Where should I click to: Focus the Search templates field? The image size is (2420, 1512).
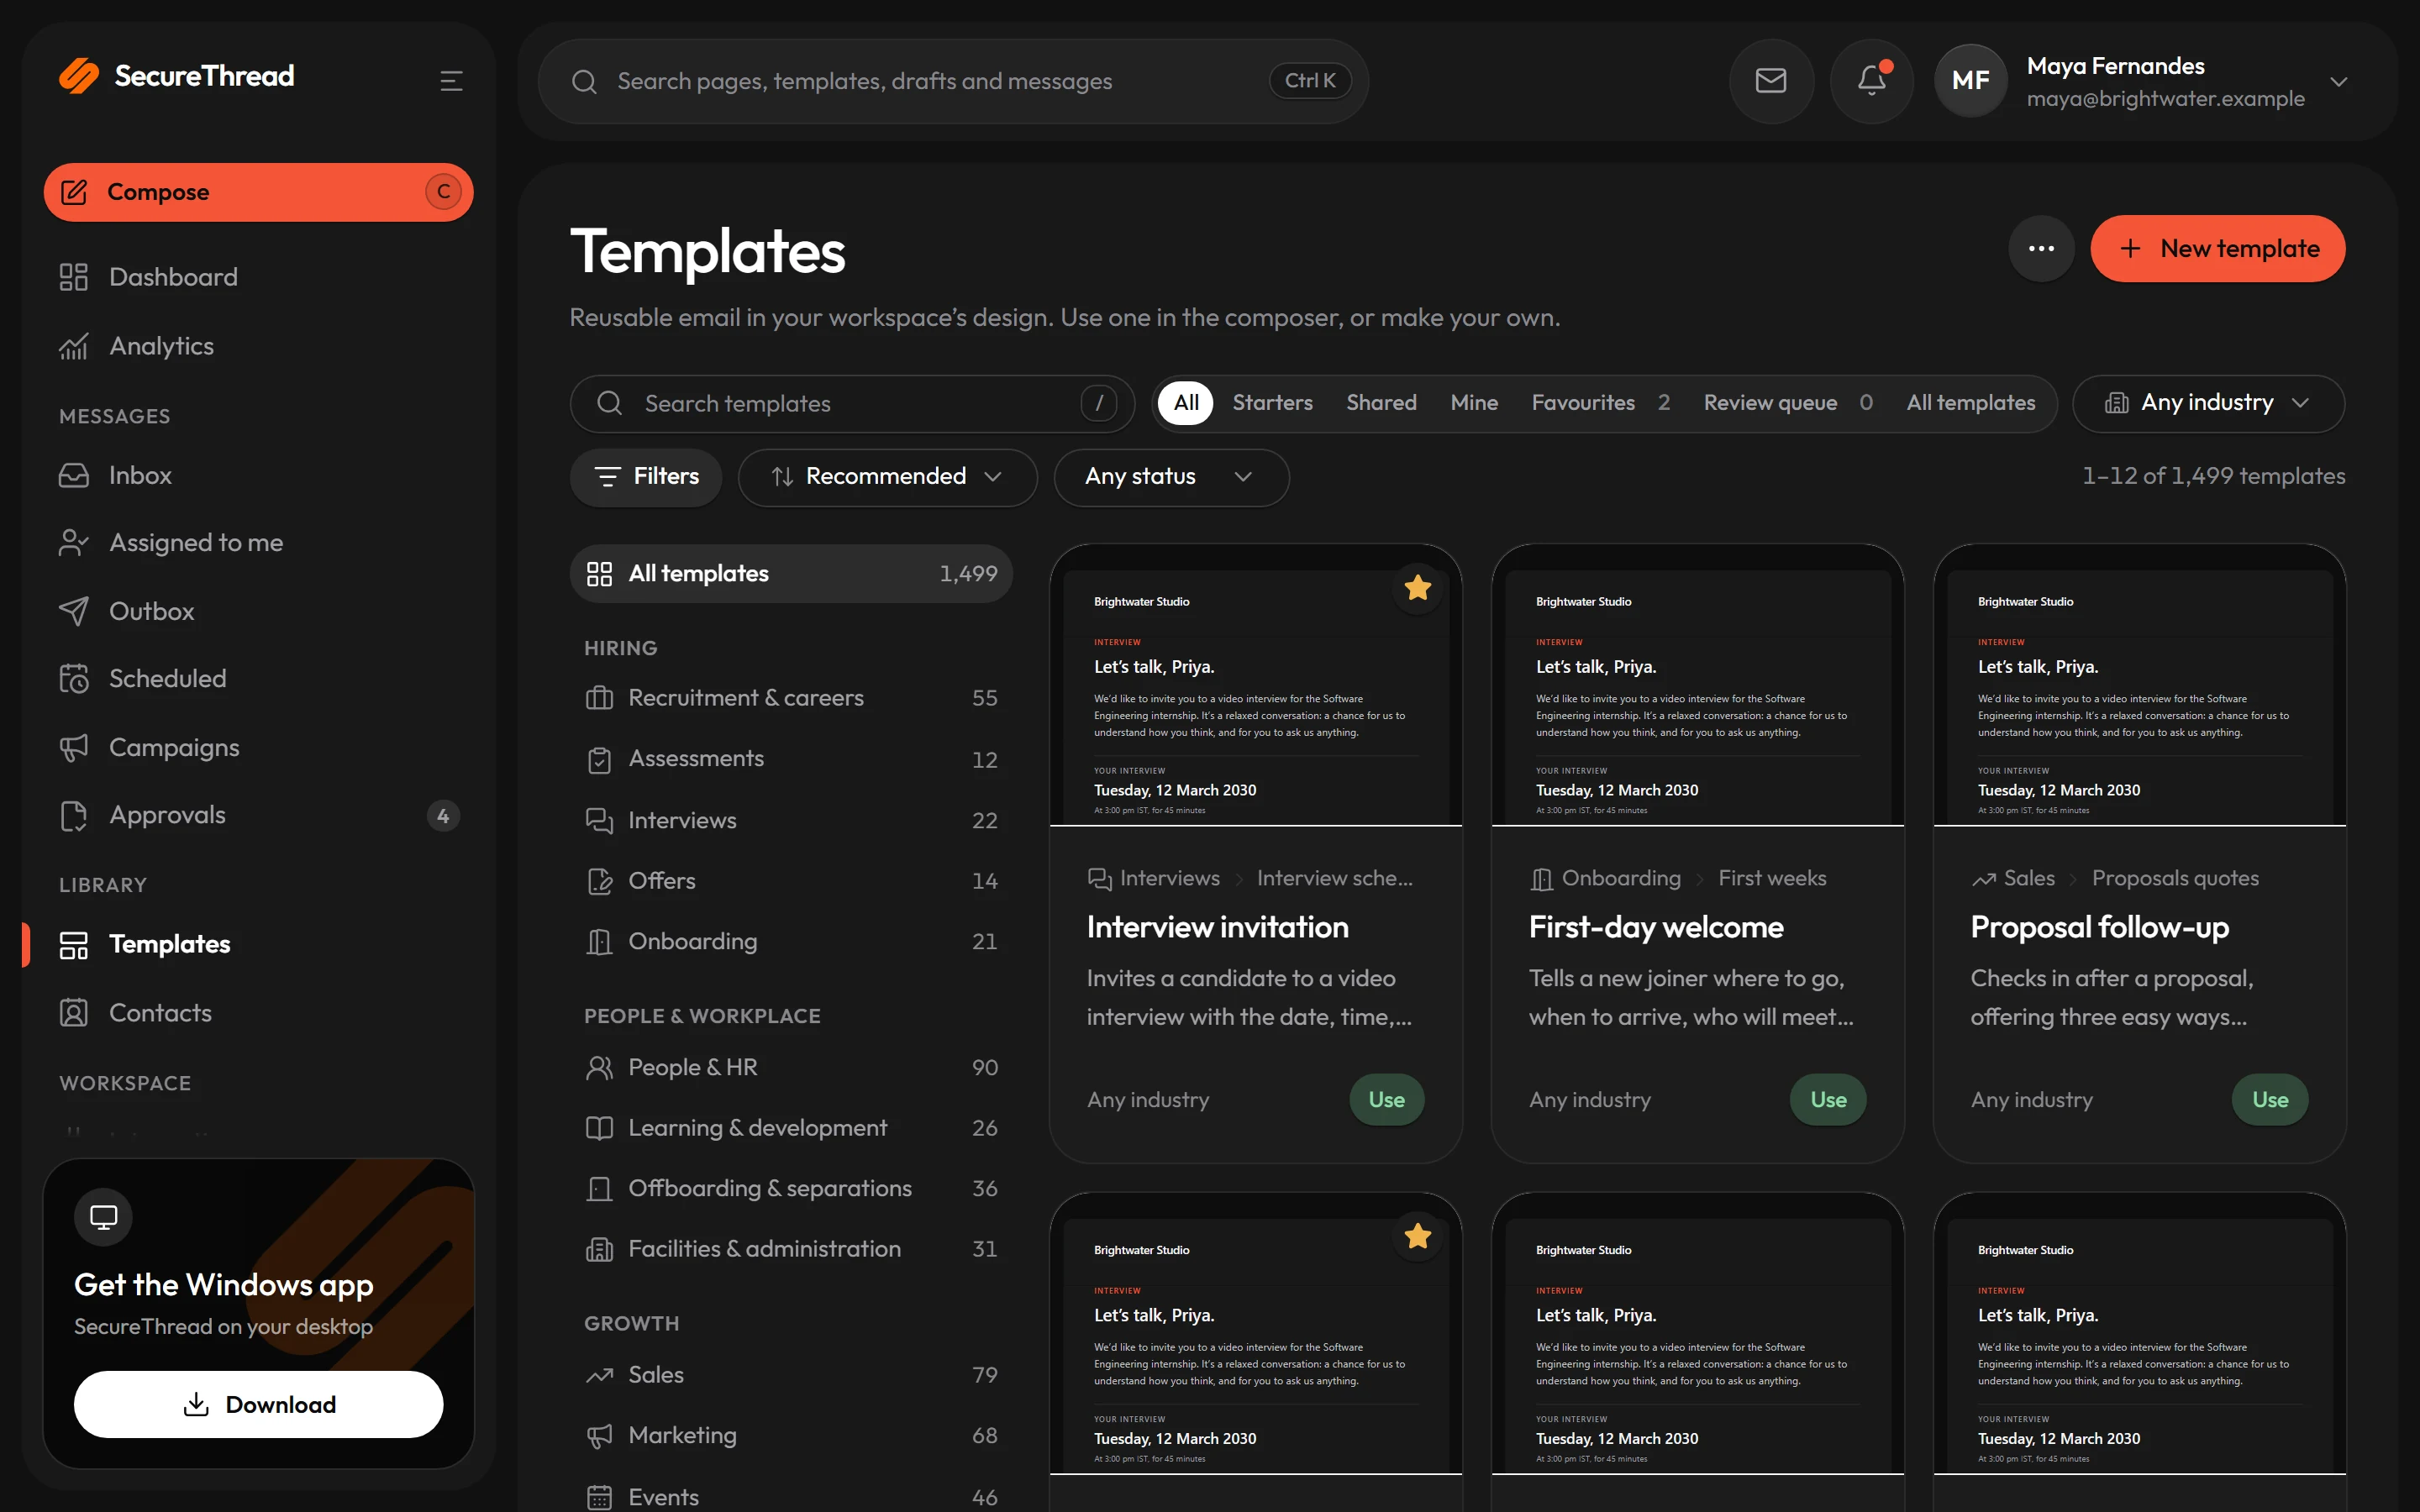[852, 404]
